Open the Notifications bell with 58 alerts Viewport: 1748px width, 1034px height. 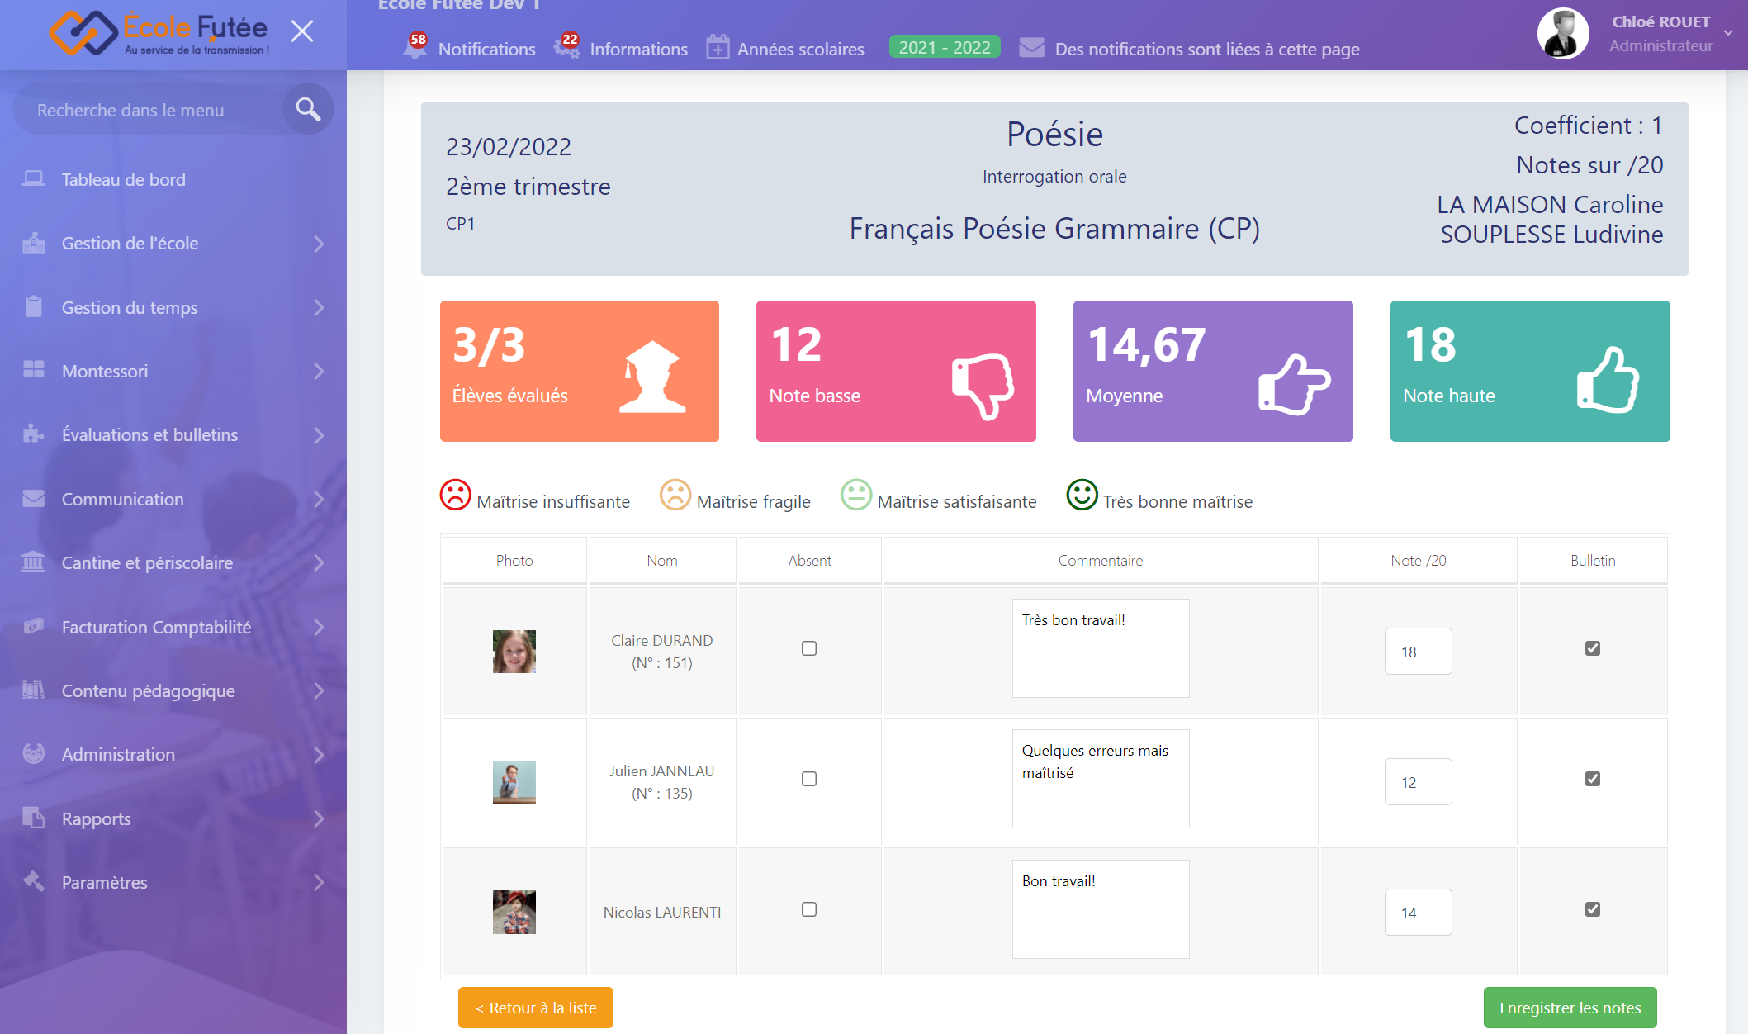tap(414, 47)
